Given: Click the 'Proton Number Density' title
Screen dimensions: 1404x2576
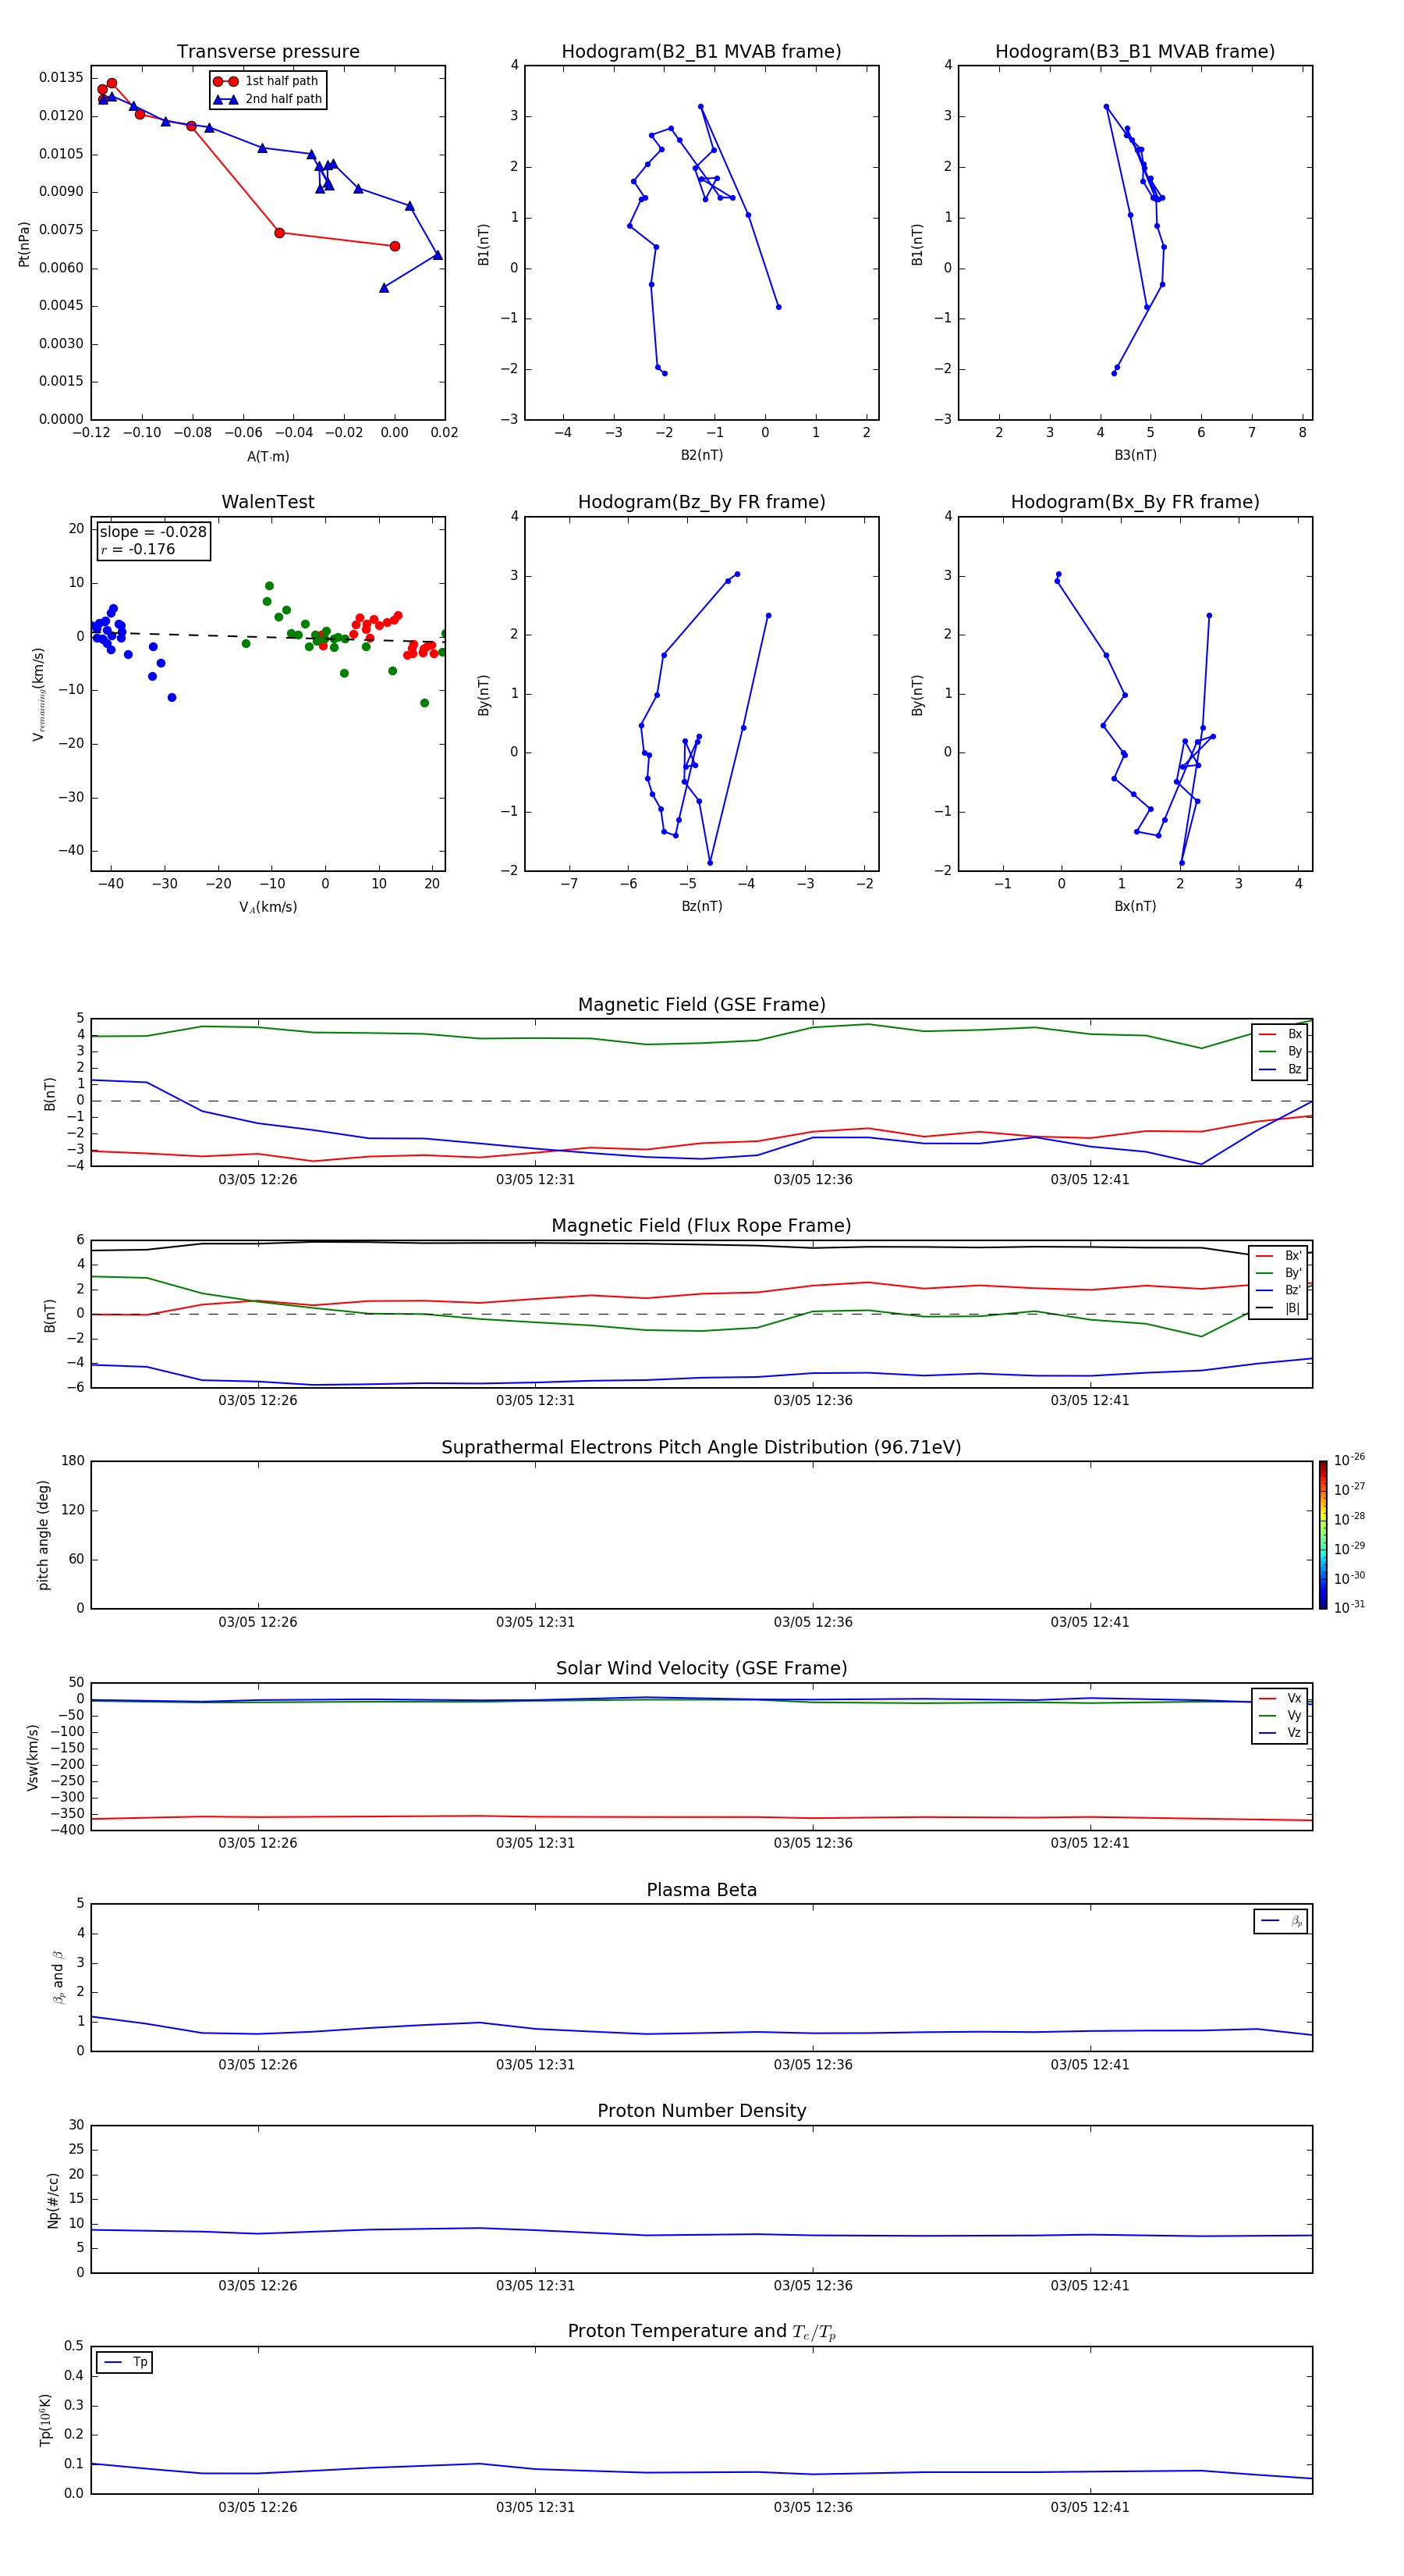Looking at the screenshot, I should tap(701, 2112).
